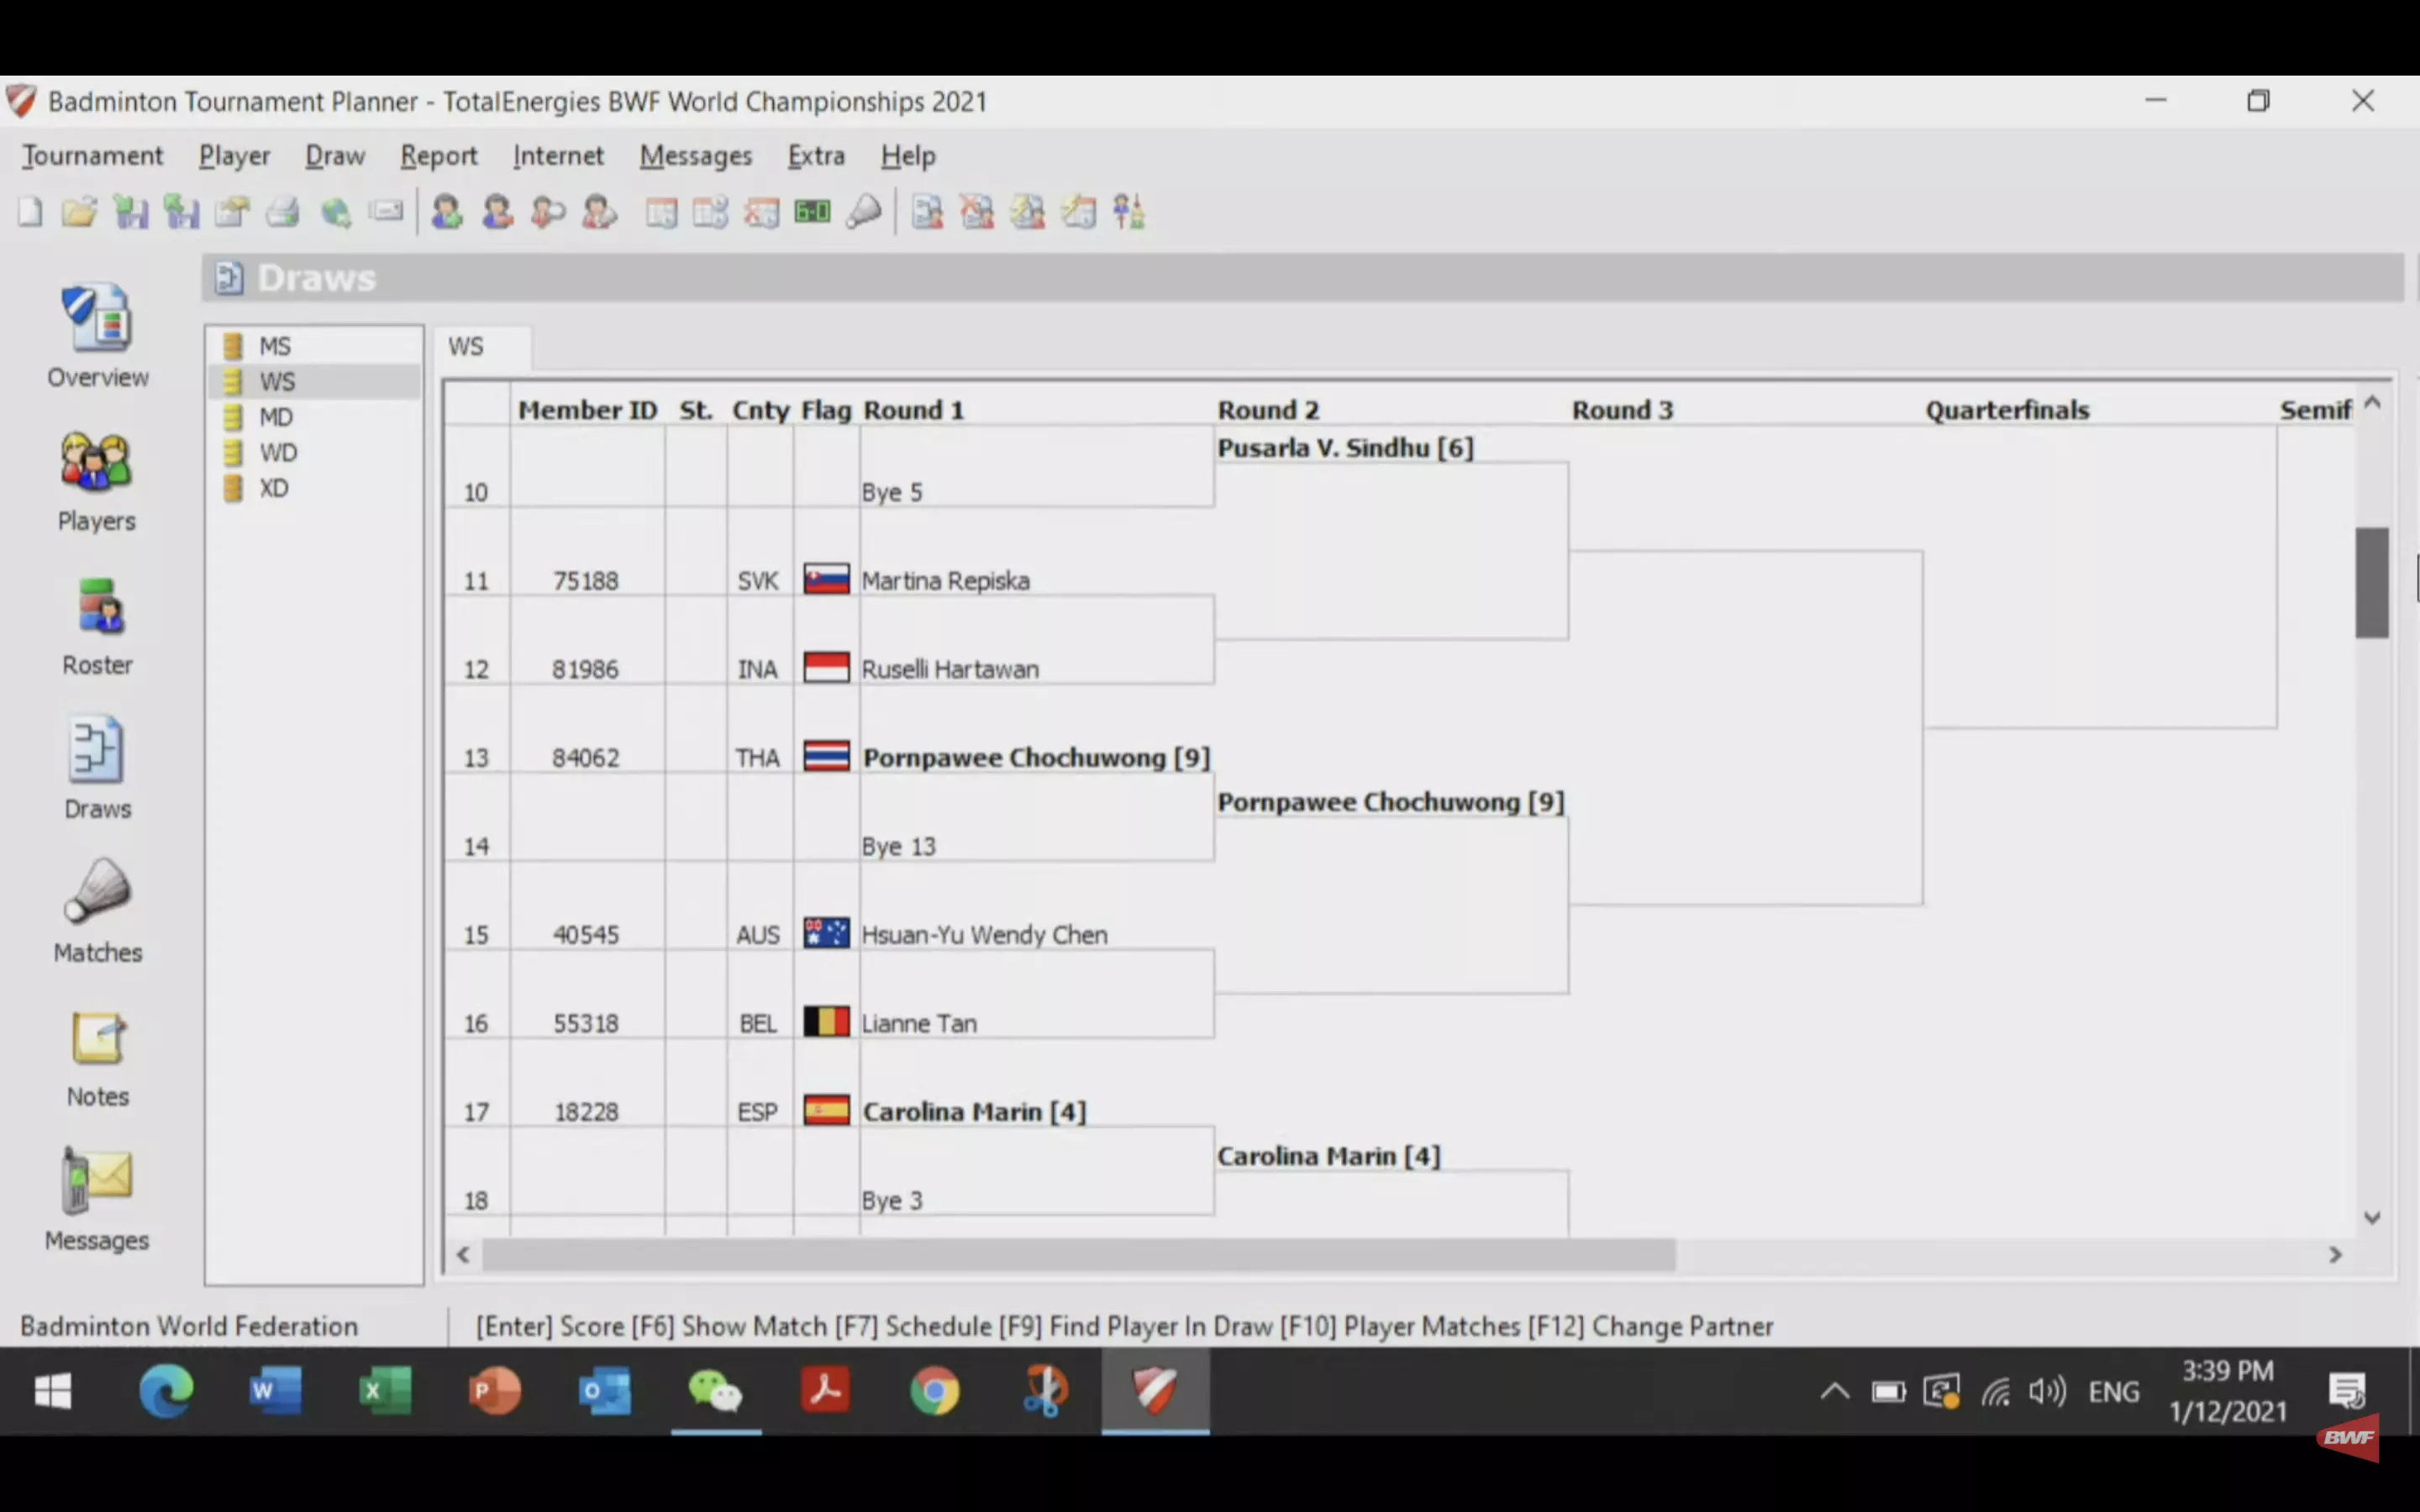Select the MS draw in the list
This screenshot has height=1512, width=2420.
click(x=275, y=346)
